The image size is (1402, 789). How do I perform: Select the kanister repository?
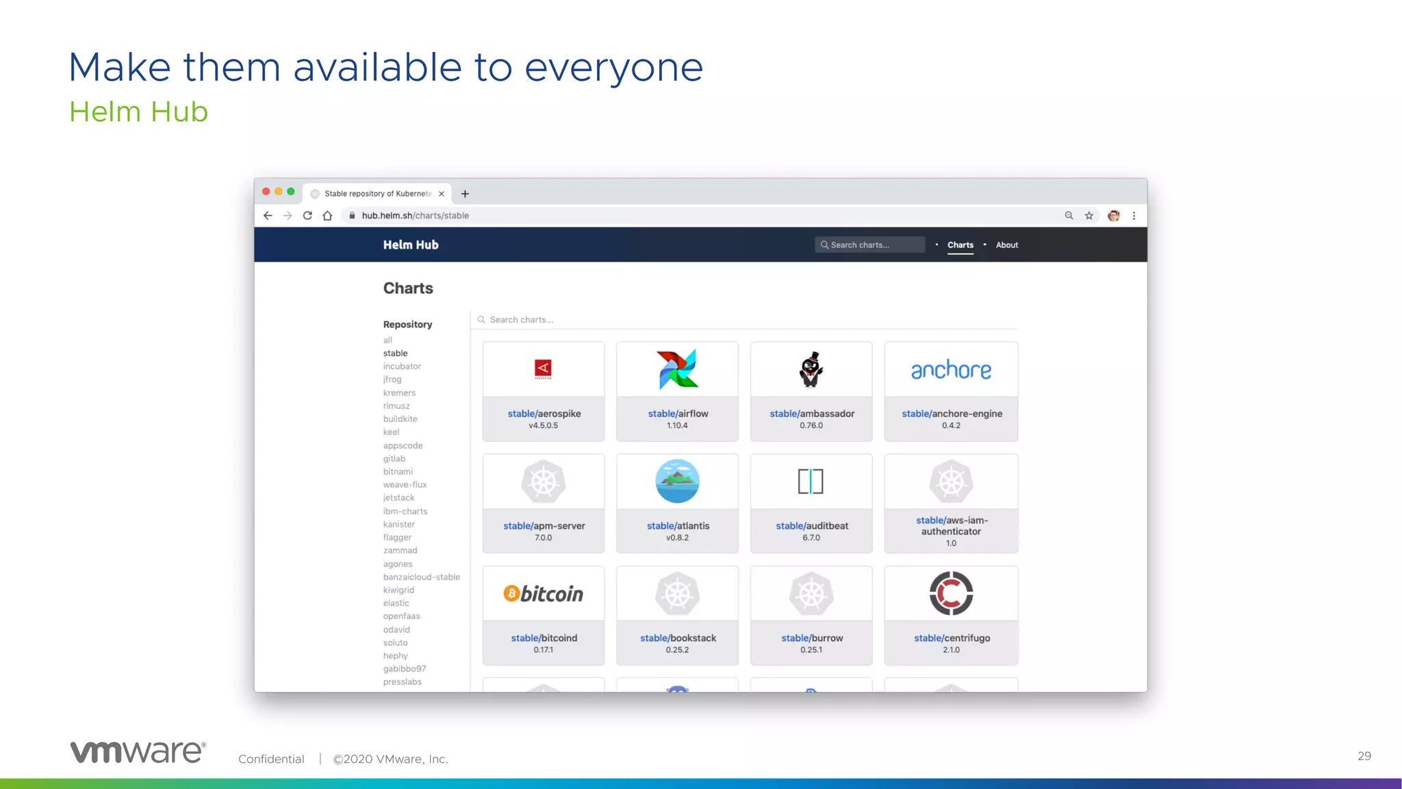(398, 525)
